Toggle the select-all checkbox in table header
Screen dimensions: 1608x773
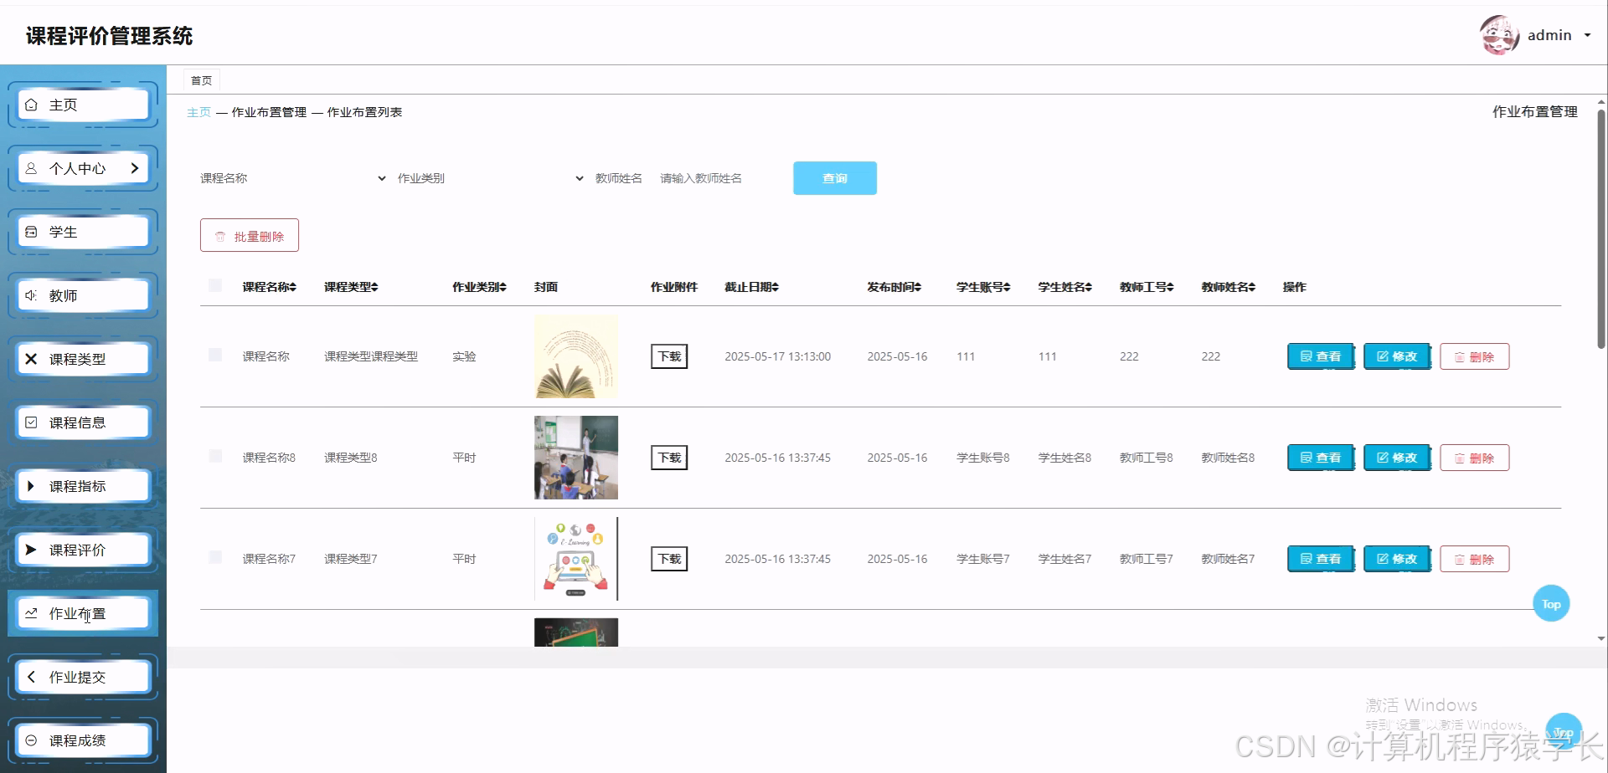(215, 285)
